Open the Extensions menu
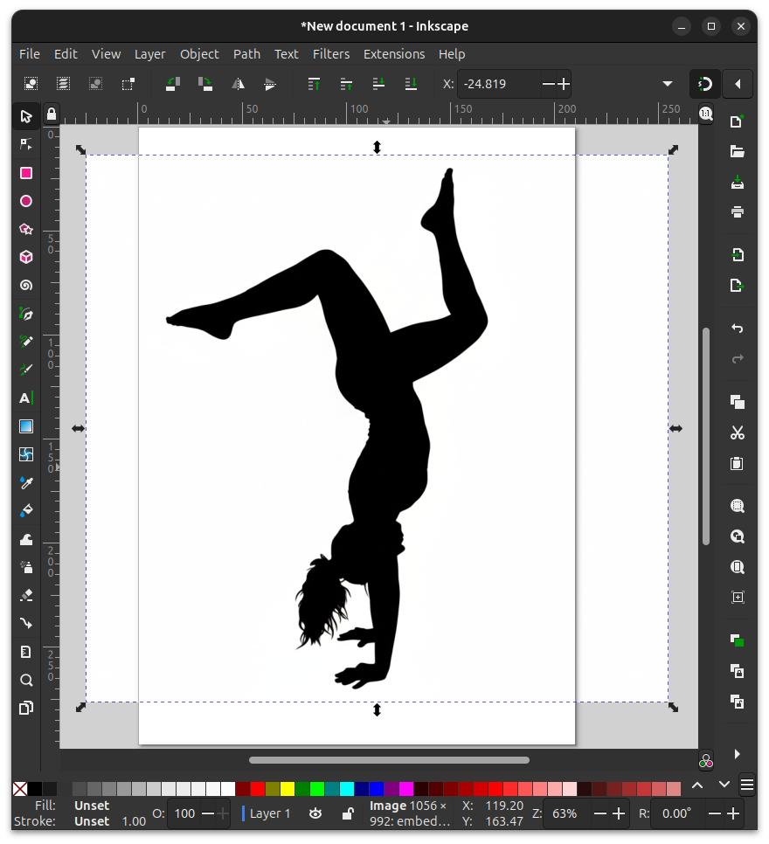The height and width of the screenshot is (844, 769). point(394,54)
